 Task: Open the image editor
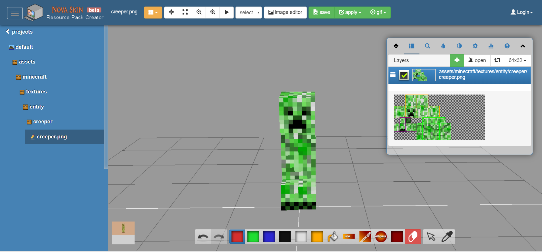285,13
